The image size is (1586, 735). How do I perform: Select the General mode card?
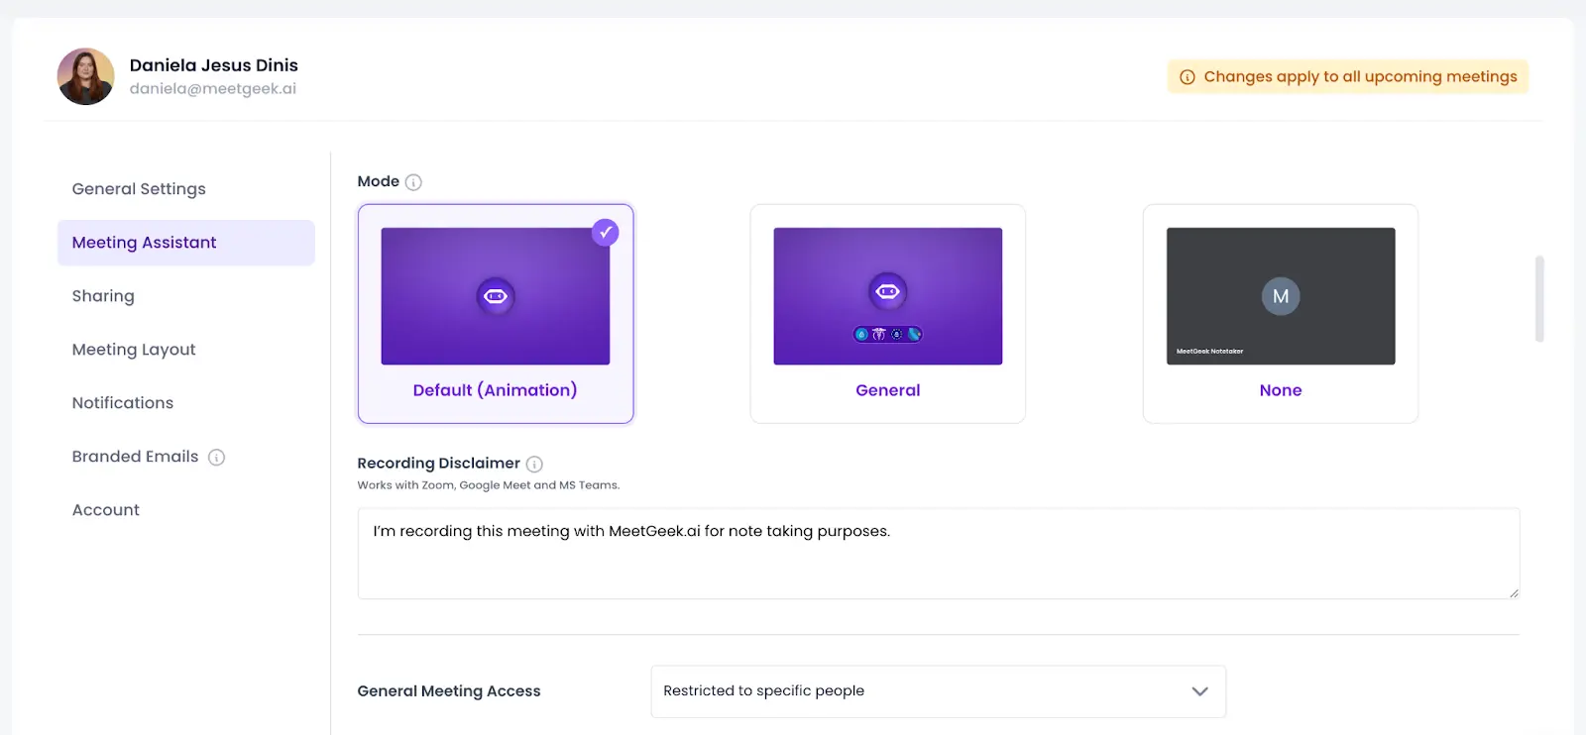(888, 314)
